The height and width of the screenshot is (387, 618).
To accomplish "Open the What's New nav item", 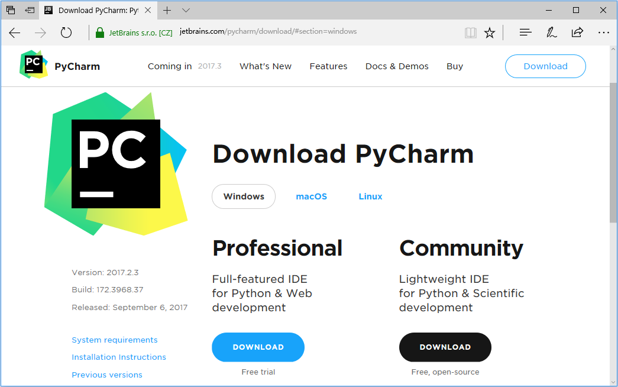I will click(x=266, y=66).
